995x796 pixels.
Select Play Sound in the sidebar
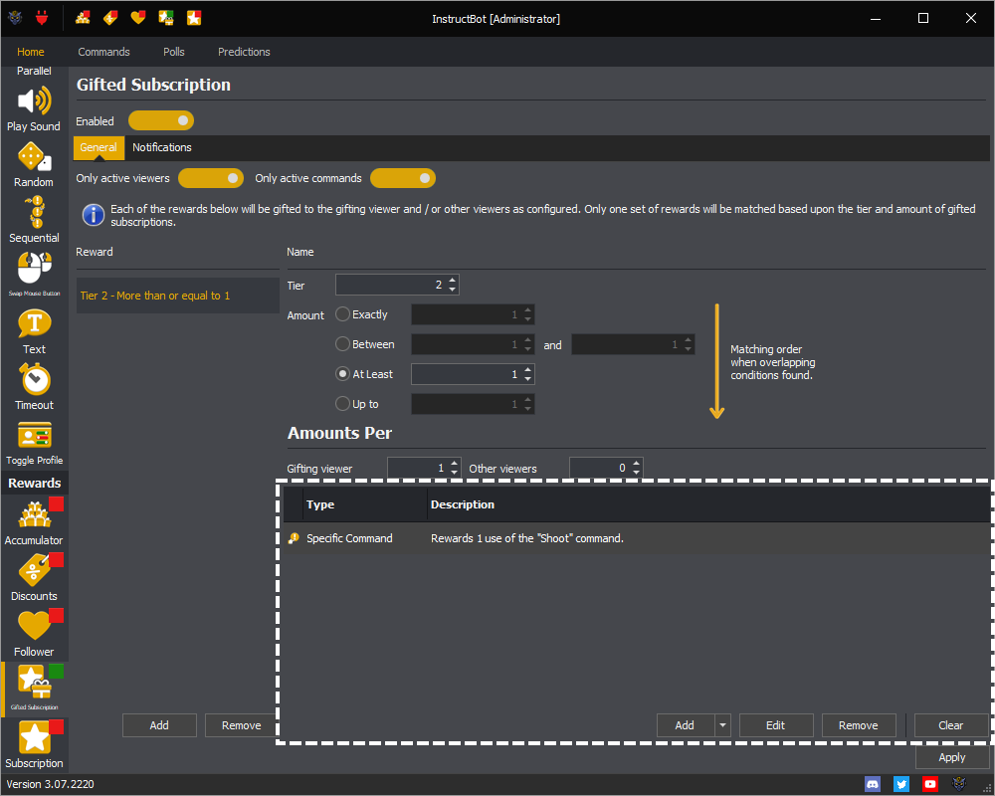pos(34,109)
